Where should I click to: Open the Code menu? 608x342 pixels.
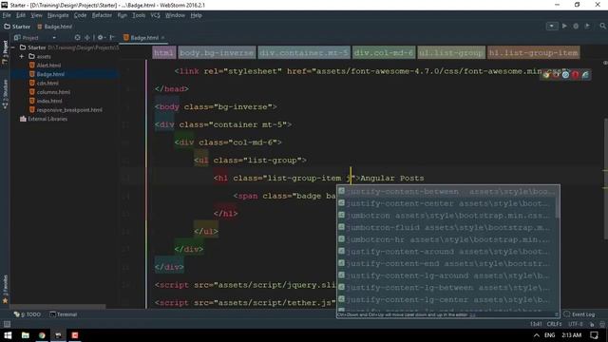80,15
